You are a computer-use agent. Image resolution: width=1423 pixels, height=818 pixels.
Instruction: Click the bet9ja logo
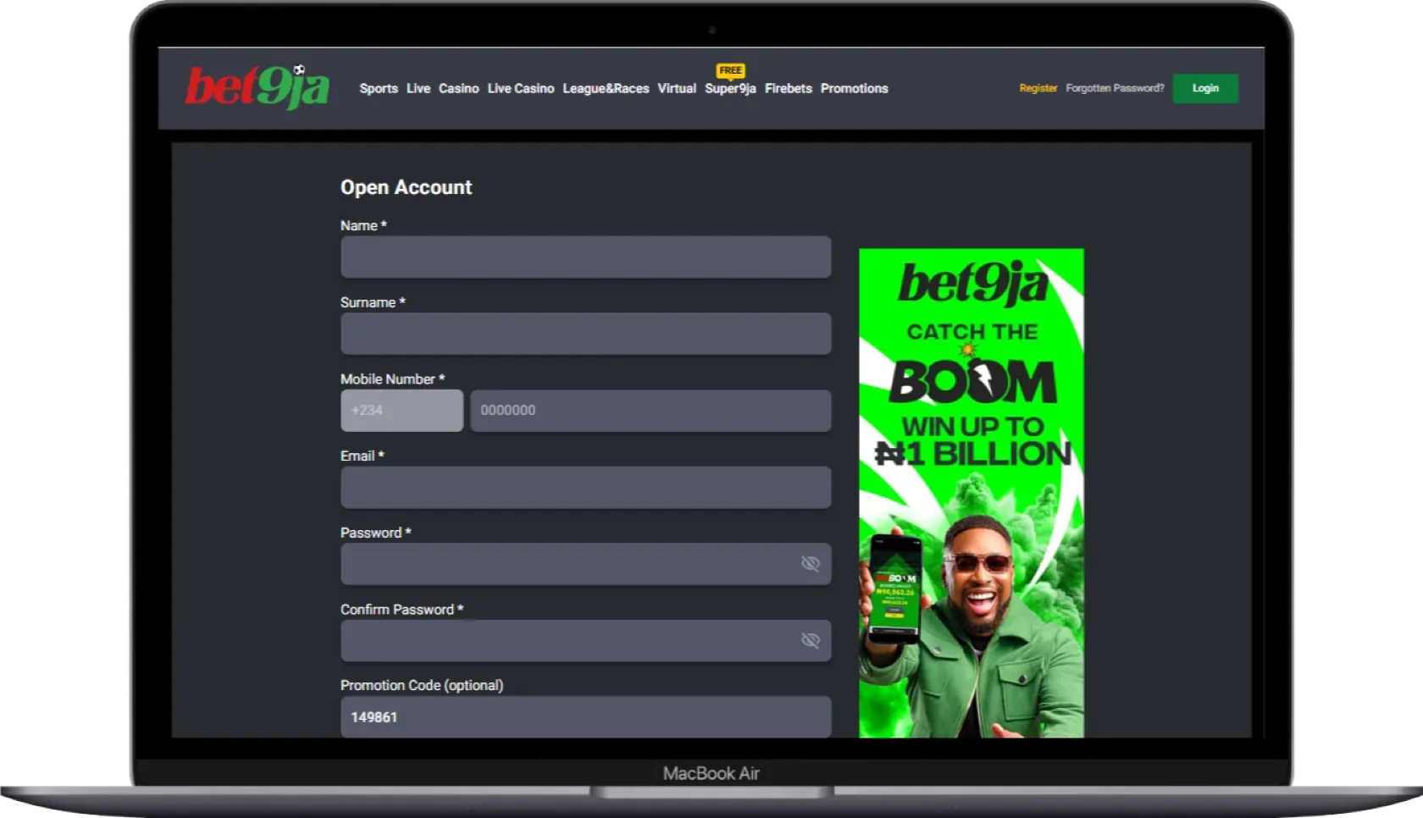coord(257,87)
